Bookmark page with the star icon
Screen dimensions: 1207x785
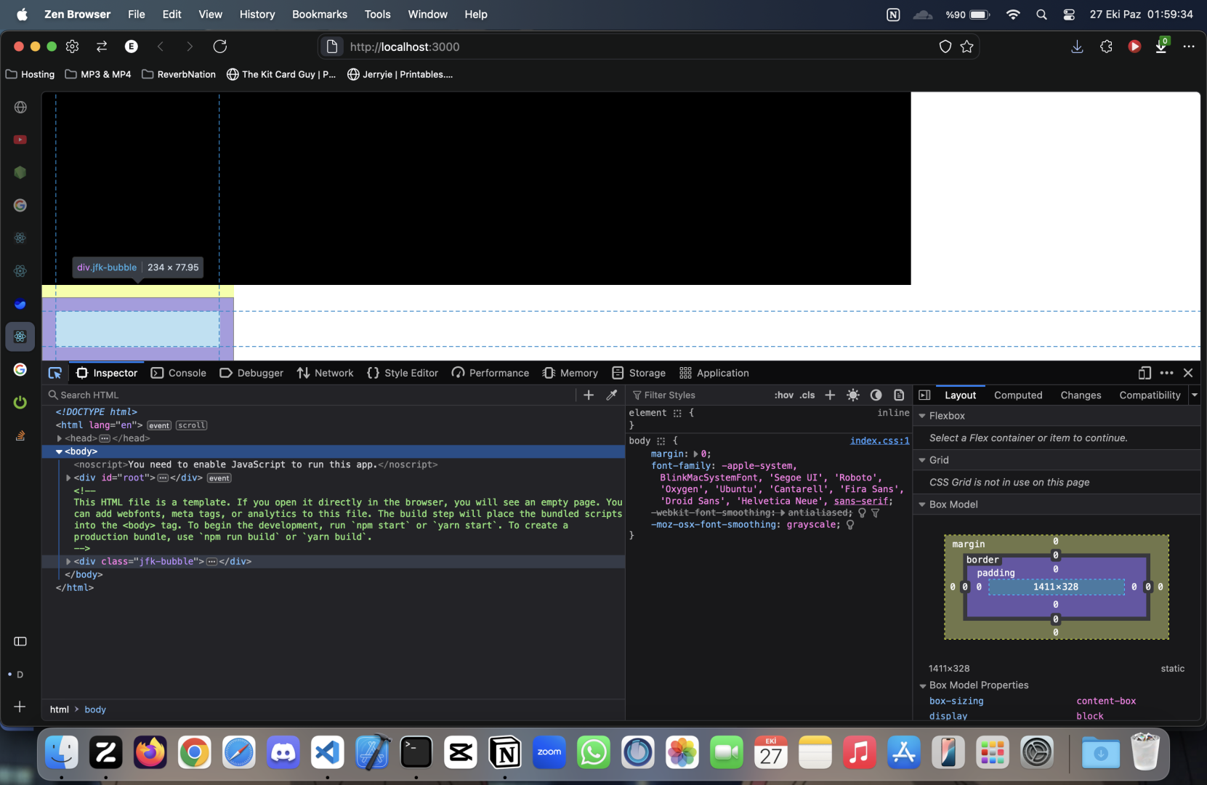[966, 47]
